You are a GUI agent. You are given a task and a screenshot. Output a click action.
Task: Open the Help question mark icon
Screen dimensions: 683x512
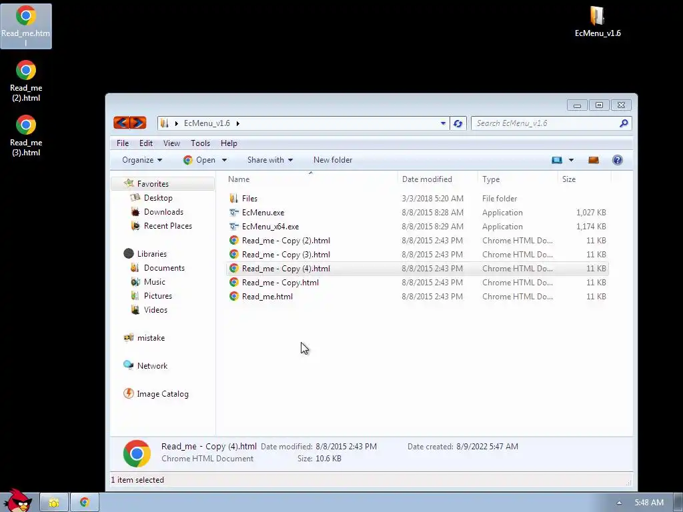617,160
